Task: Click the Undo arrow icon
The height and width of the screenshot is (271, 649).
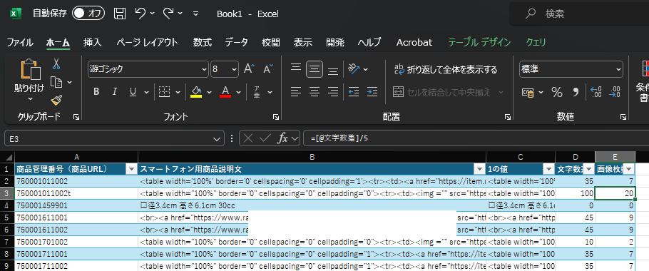Action: (140, 14)
